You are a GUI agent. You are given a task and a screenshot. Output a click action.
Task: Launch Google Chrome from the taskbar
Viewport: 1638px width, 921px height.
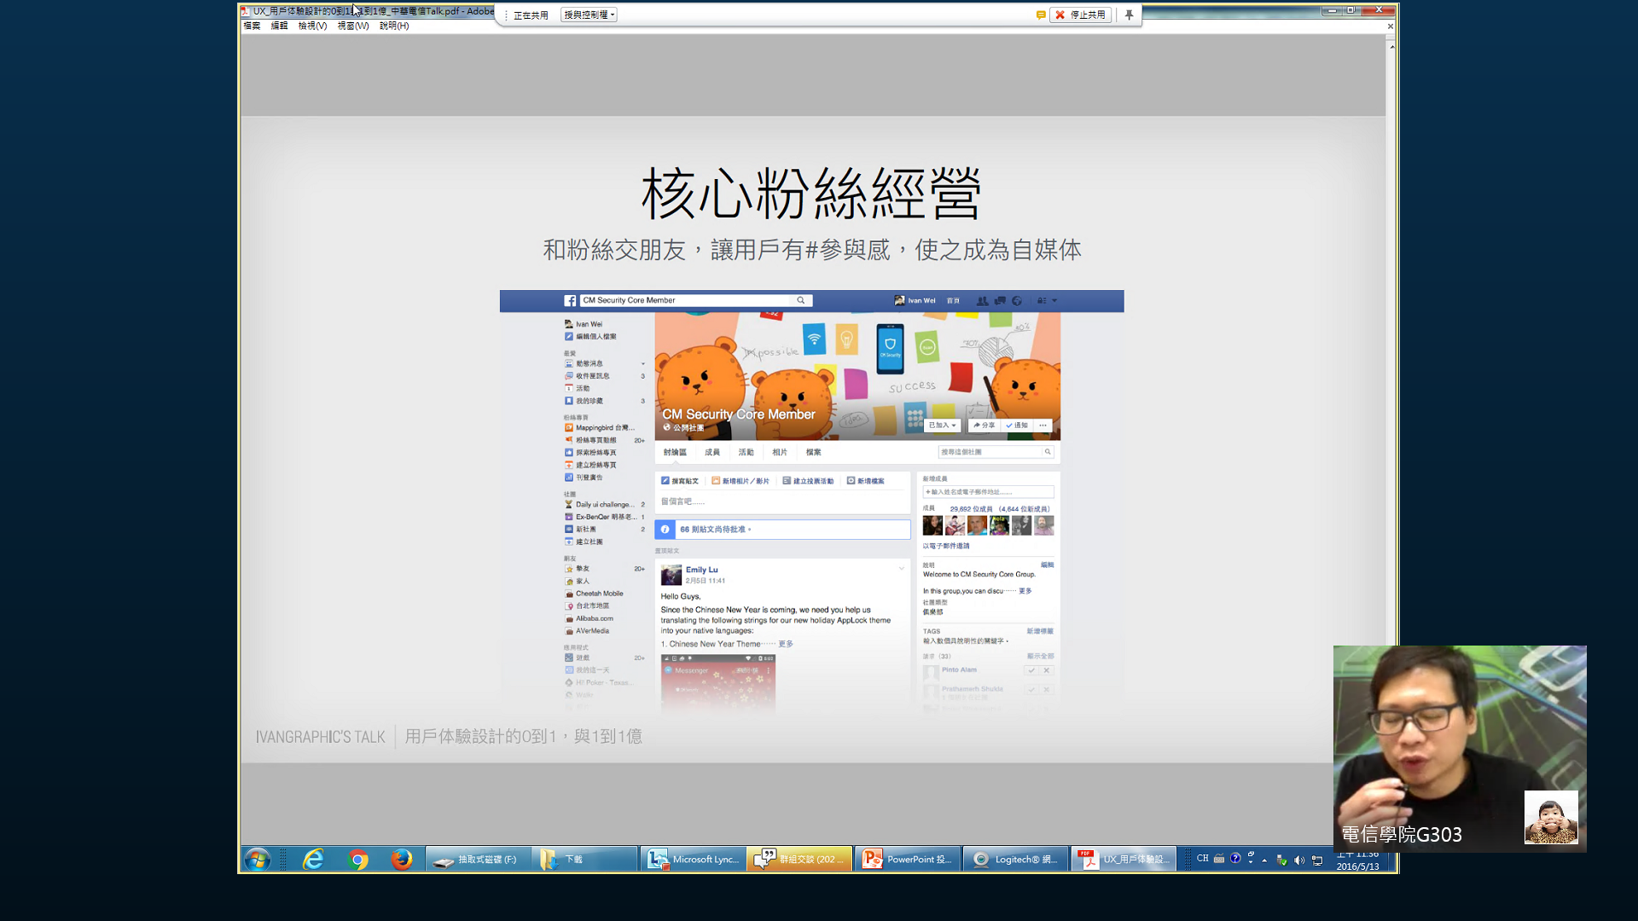(358, 859)
